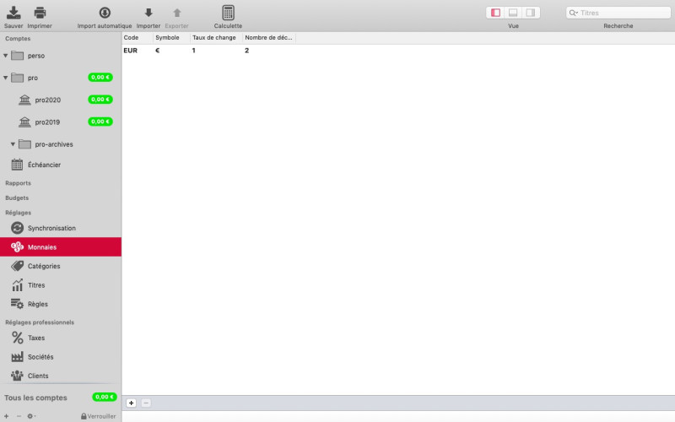
Task: Toggle the bottom pane view button
Action: coord(513,13)
